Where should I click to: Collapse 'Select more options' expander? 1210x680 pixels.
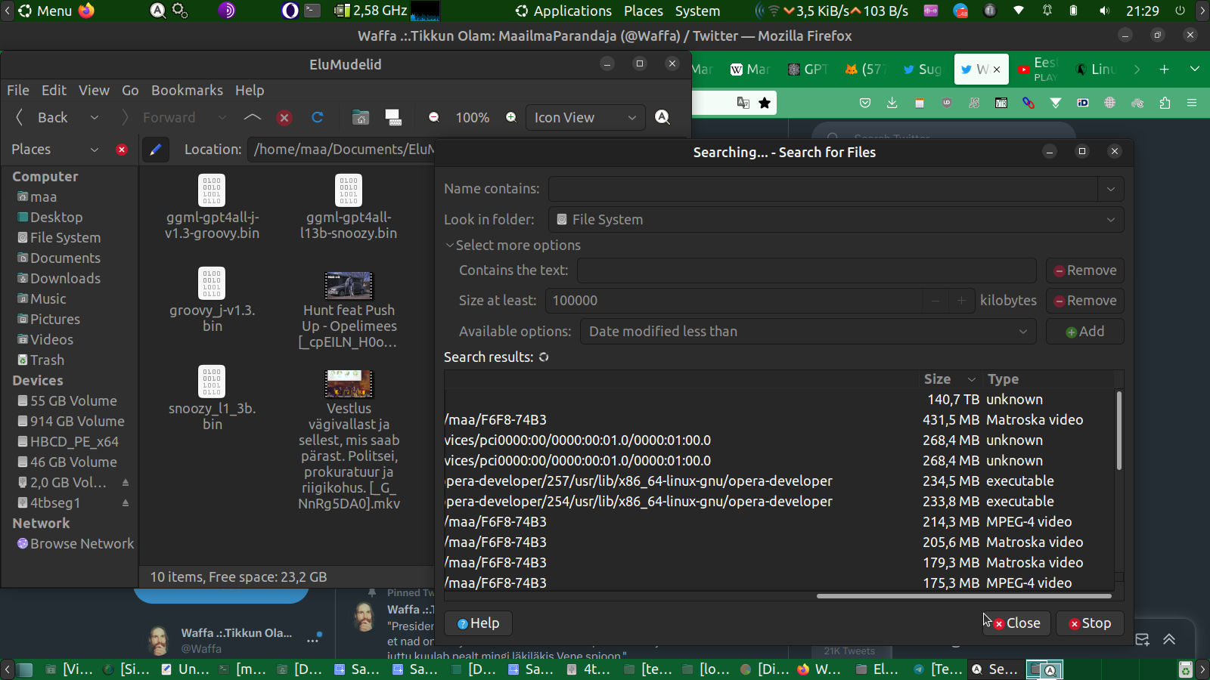[x=450, y=246]
